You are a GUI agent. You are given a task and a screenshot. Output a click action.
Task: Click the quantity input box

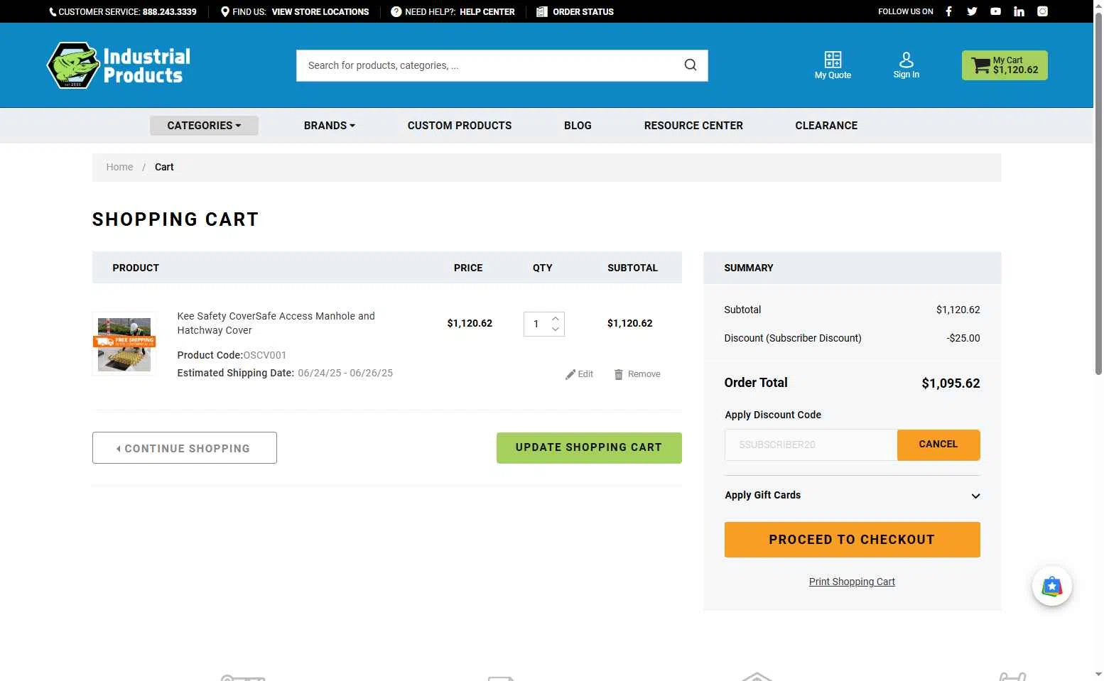pos(536,324)
